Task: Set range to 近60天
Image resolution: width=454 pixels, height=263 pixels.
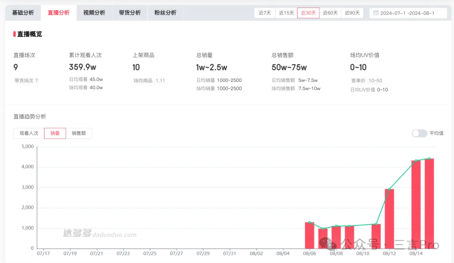Action: [330, 13]
